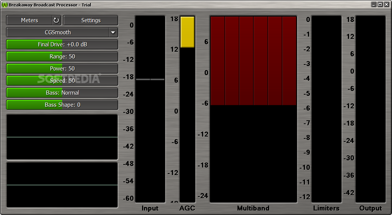Adjust the Final Drive +0.0 dB slider
The image size is (392, 215).
tap(62, 44)
